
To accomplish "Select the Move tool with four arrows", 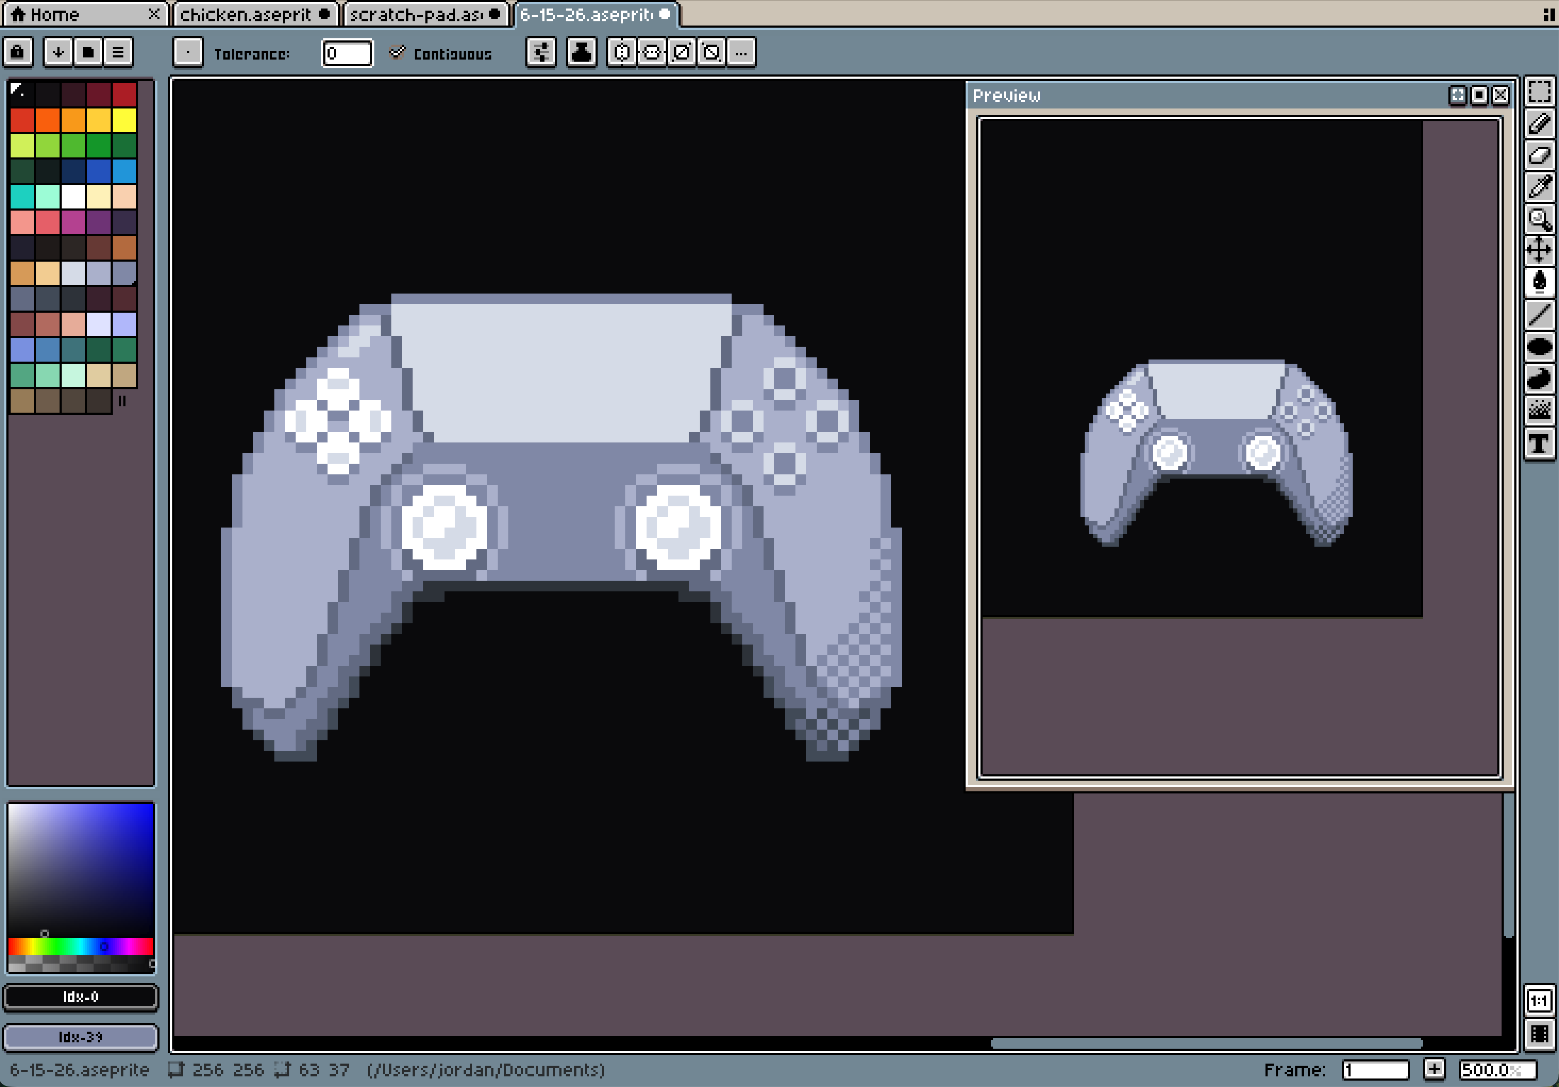I will tap(1539, 250).
